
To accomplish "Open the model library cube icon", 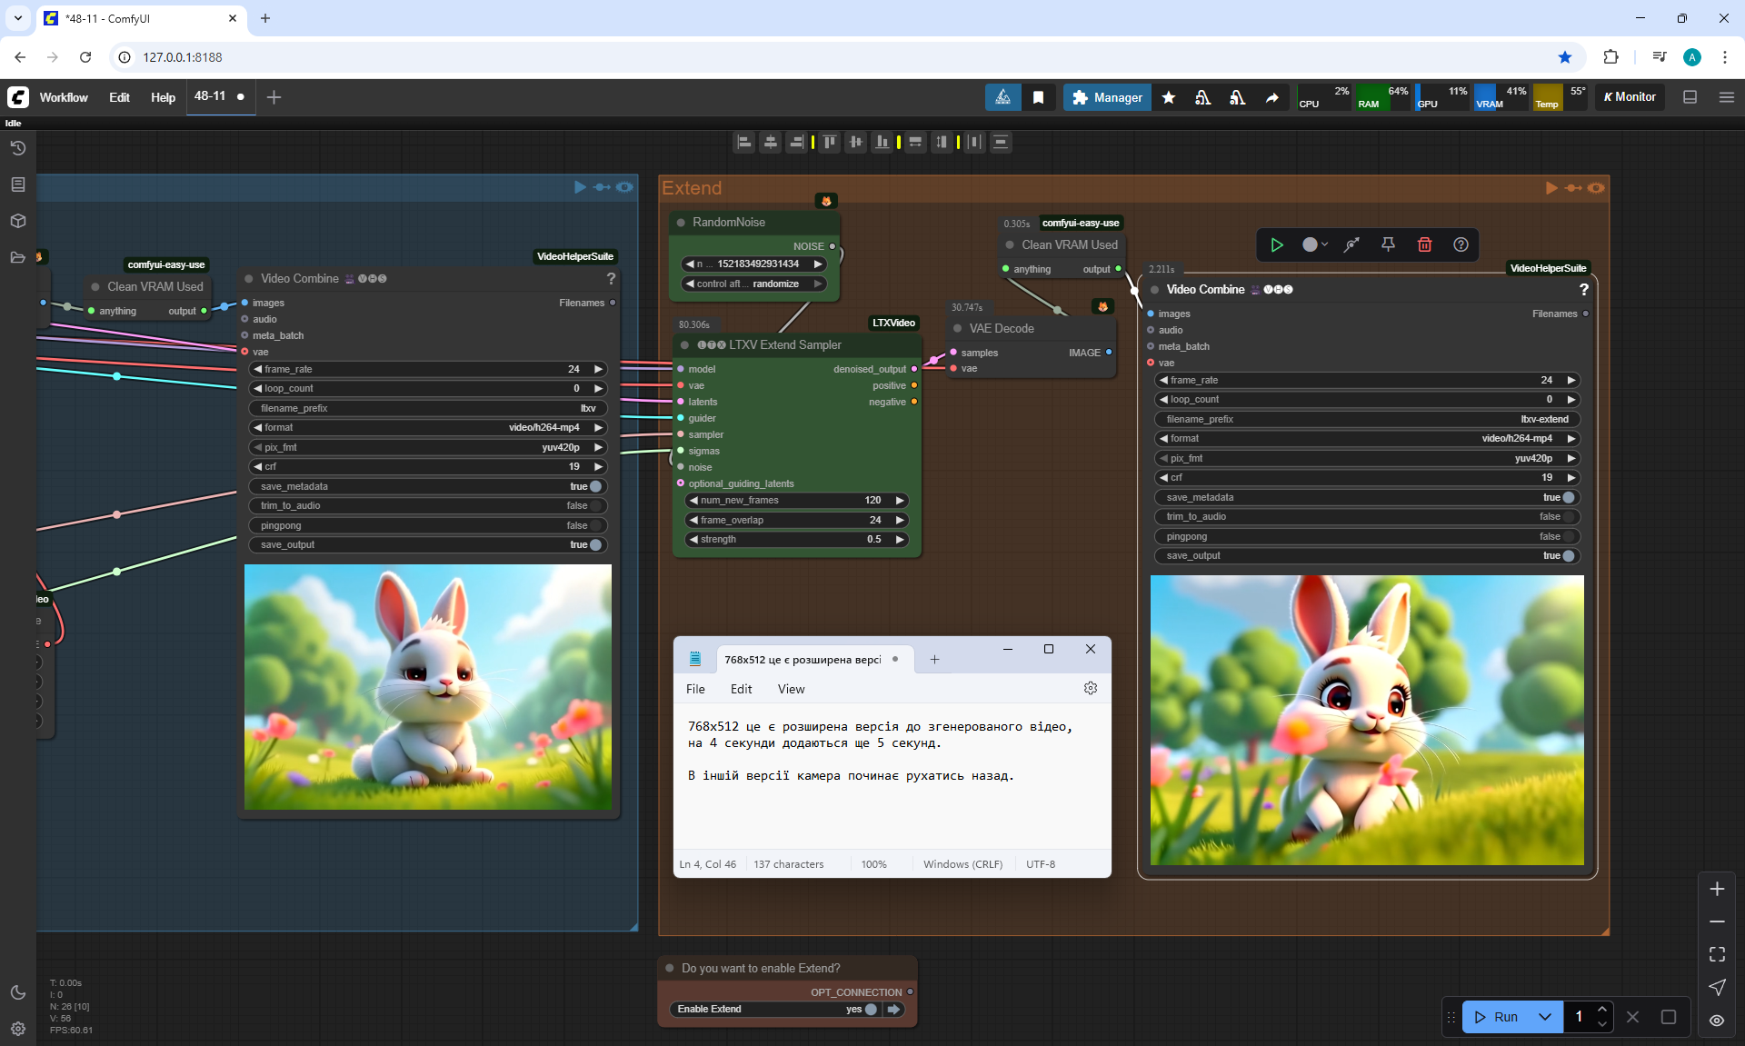I will point(17,221).
